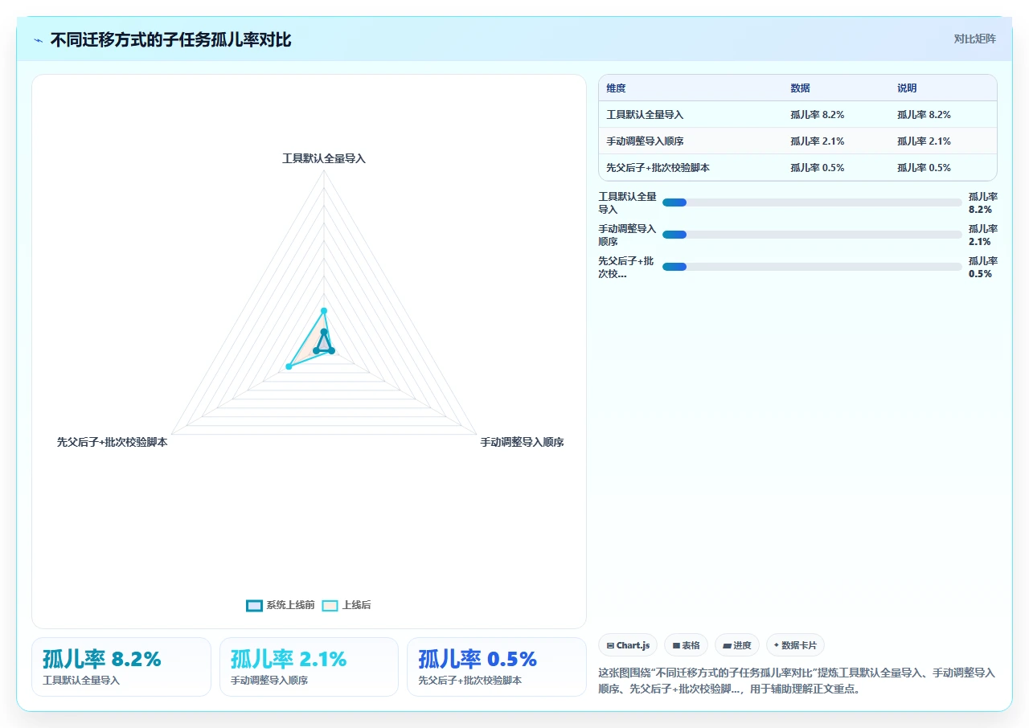Click radar axis label 手动调整导入顺序
The image size is (1029, 728).
coord(522,442)
